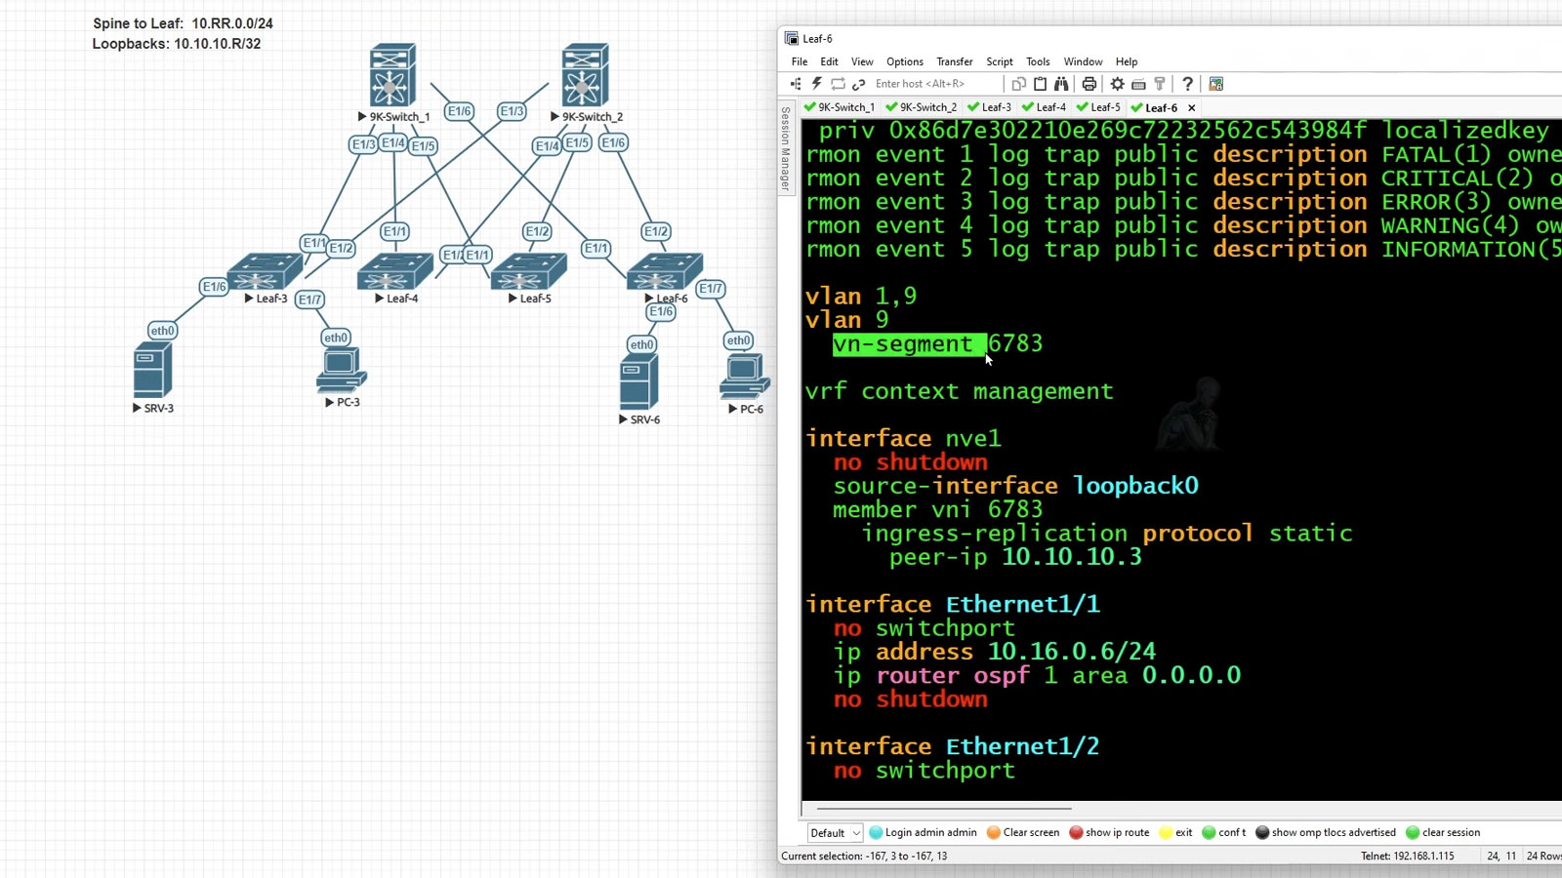Click the Disconnect icon in the toolbar
This screenshot has width=1562, height=878.
click(858, 84)
